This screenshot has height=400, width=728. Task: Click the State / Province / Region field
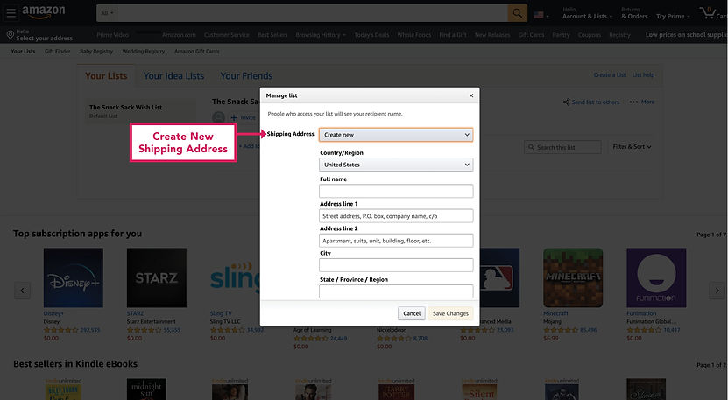[x=396, y=291]
